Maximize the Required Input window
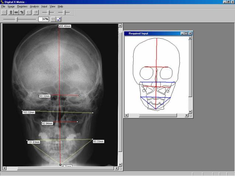This screenshot has width=235, height=177. tap(186, 34)
